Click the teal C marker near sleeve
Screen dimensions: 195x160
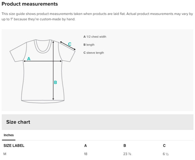[x=70, y=44]
